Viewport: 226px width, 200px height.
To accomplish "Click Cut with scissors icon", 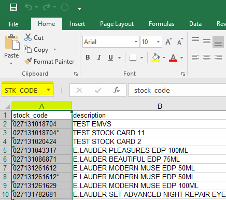I will (34, 38).
